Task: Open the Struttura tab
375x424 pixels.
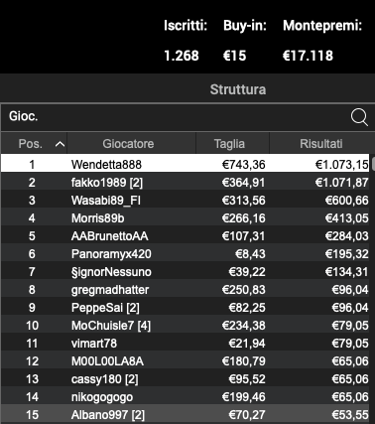Action: point(238,89)
